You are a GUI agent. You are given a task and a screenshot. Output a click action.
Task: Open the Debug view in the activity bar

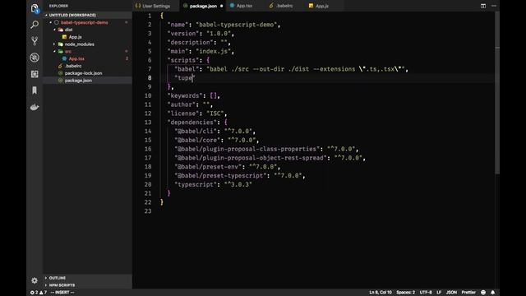pos(35,58)
